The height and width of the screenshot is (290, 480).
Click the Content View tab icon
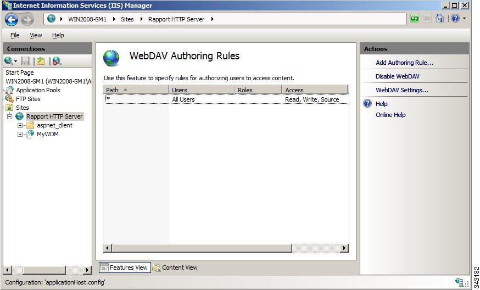tap(157, 267)
